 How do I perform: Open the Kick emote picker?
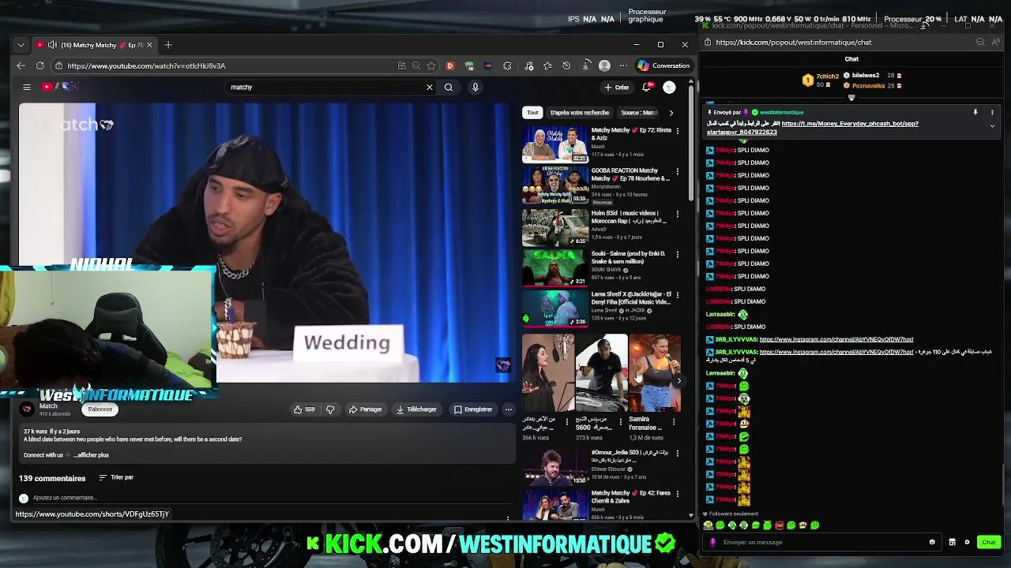tap(932, 542)
